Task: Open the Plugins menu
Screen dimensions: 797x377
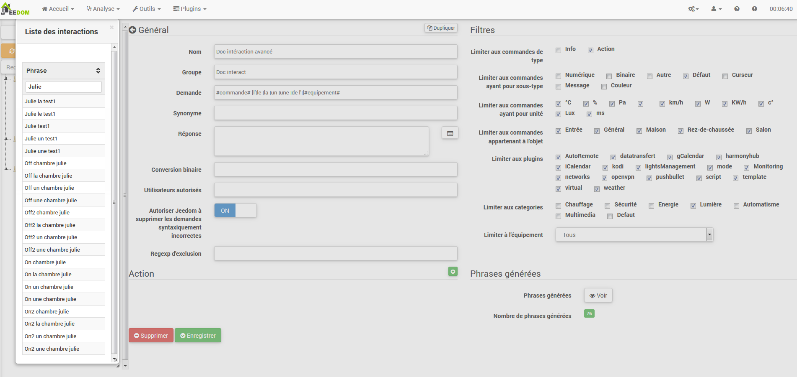Action: click(x=190, y=9)
